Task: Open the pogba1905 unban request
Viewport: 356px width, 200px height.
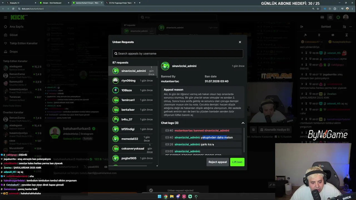Action: [133, 158]
